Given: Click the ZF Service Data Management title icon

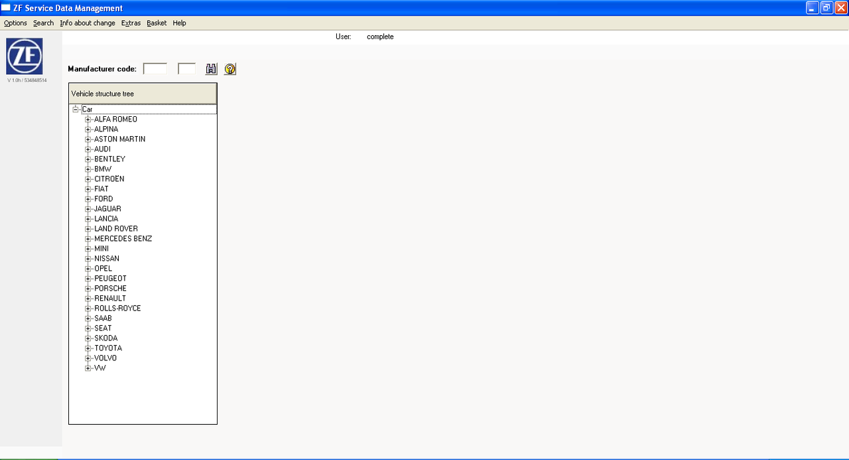Looking at the screenshot, I should [6, 8].
